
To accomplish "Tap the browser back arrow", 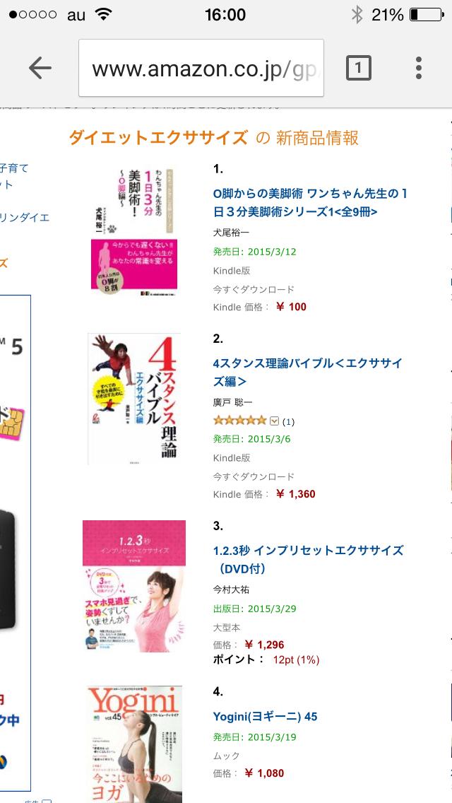I will click(x=40, y=68).
